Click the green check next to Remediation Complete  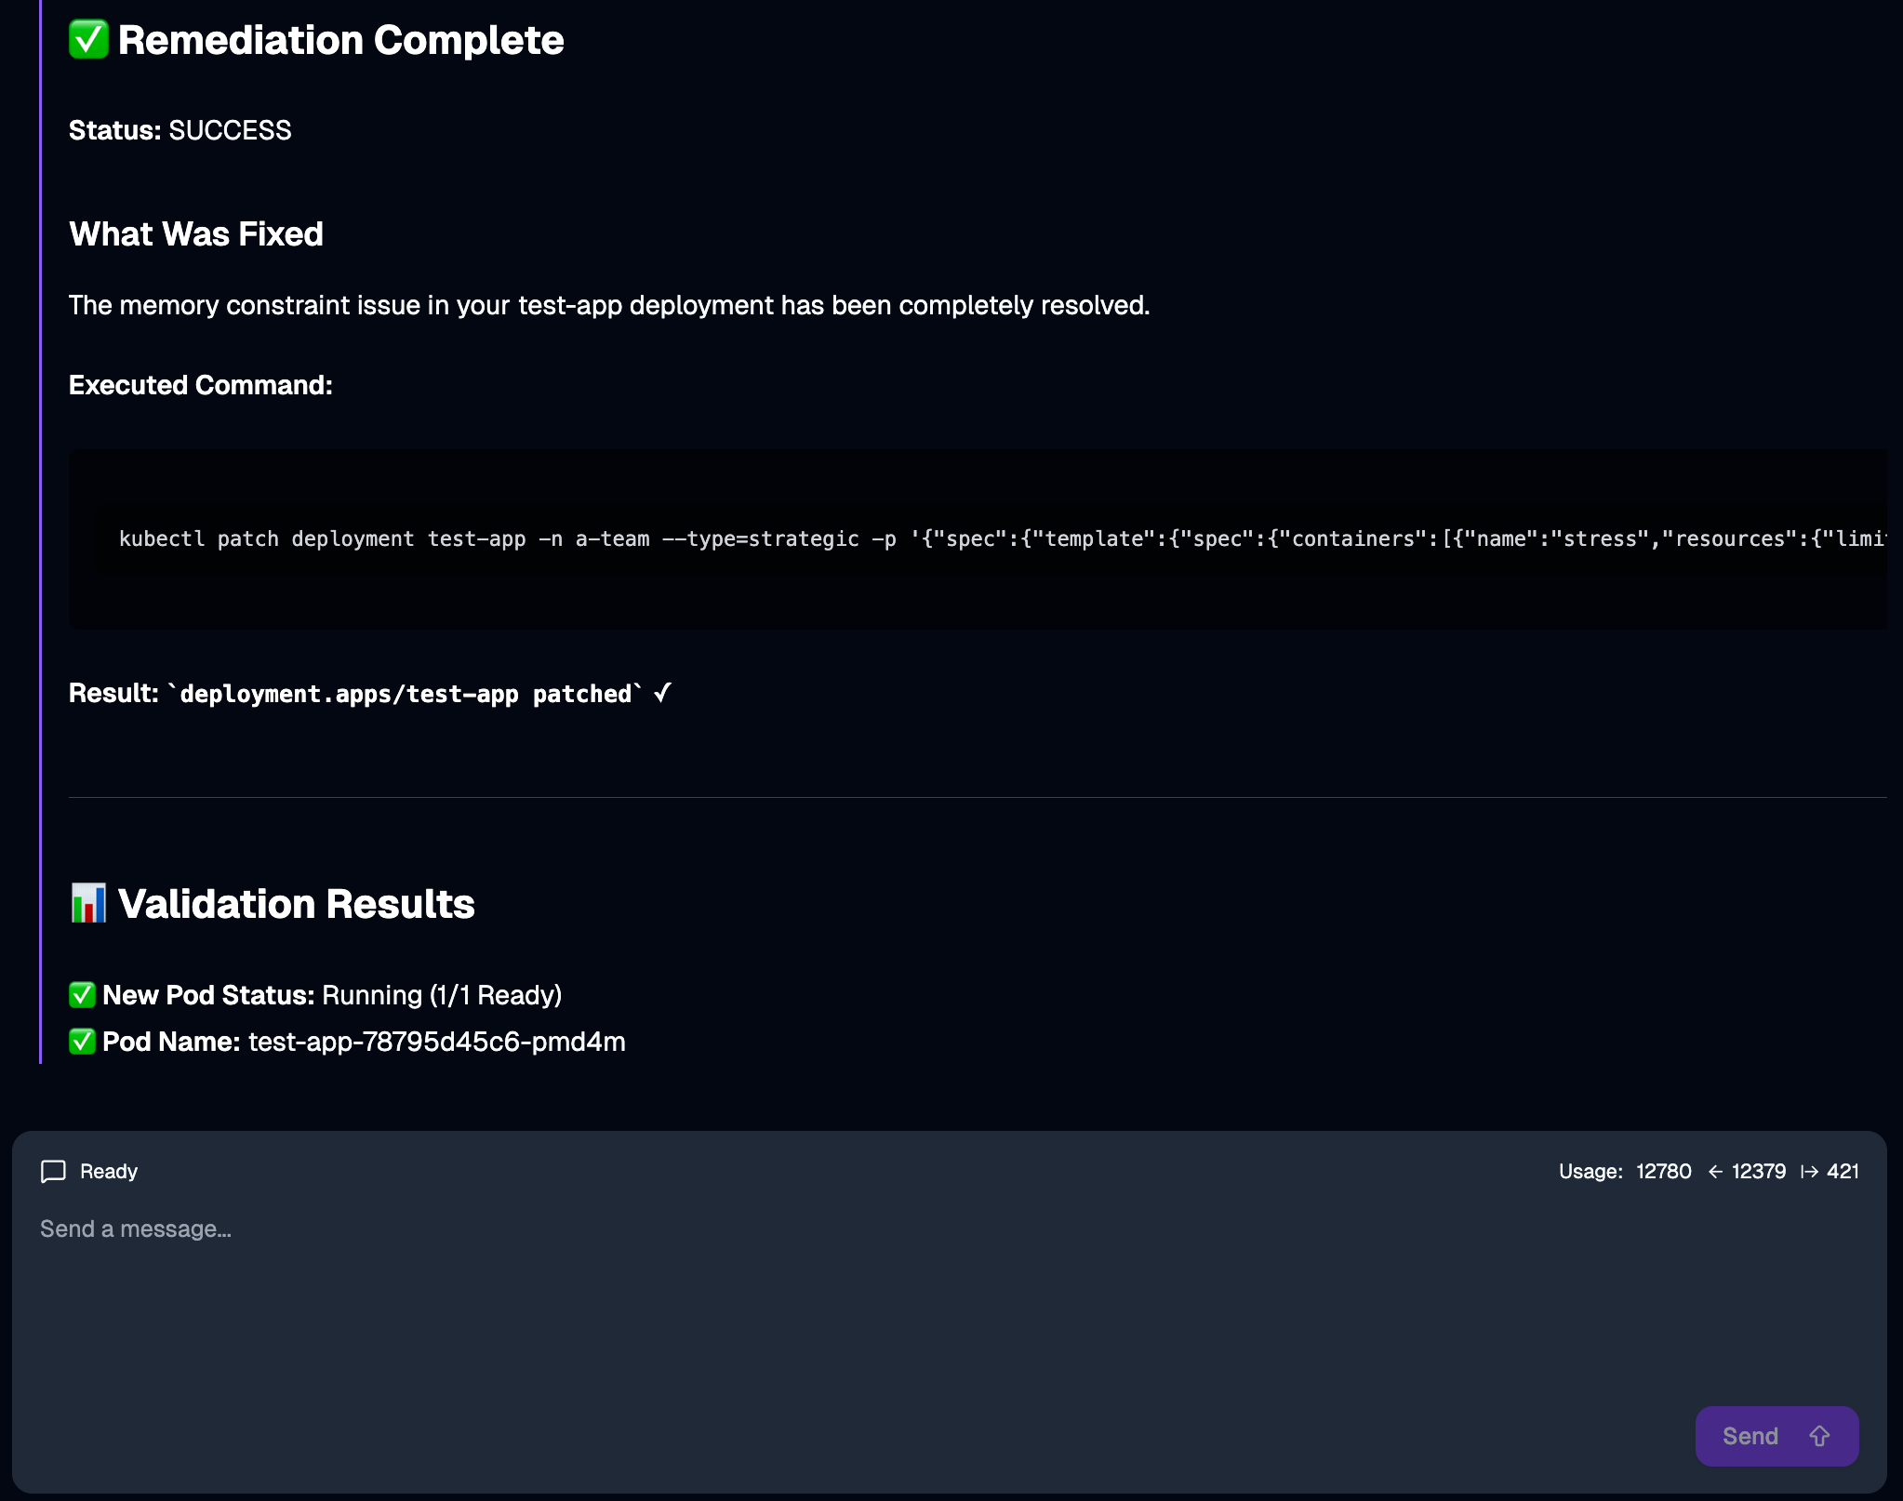tap(88, 40)
